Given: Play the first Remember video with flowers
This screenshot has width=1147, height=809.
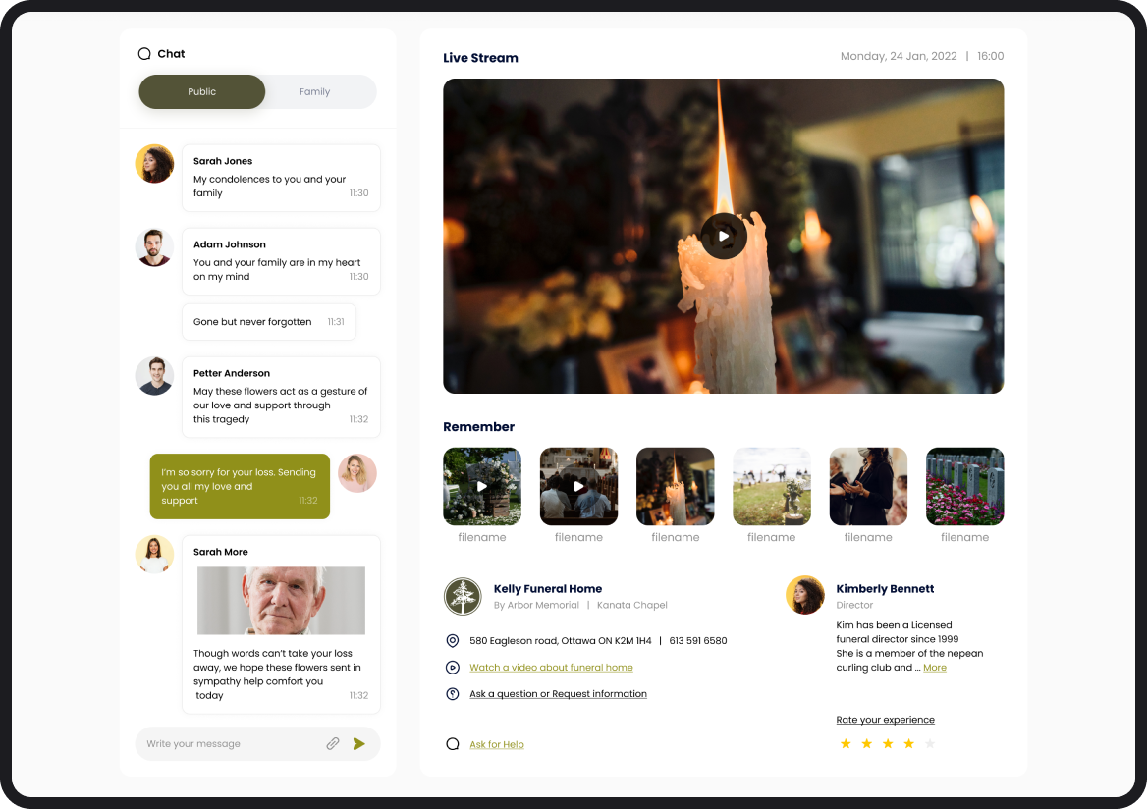Looking at the screenshot, I should pyautogui.click(x=482, y=486).
